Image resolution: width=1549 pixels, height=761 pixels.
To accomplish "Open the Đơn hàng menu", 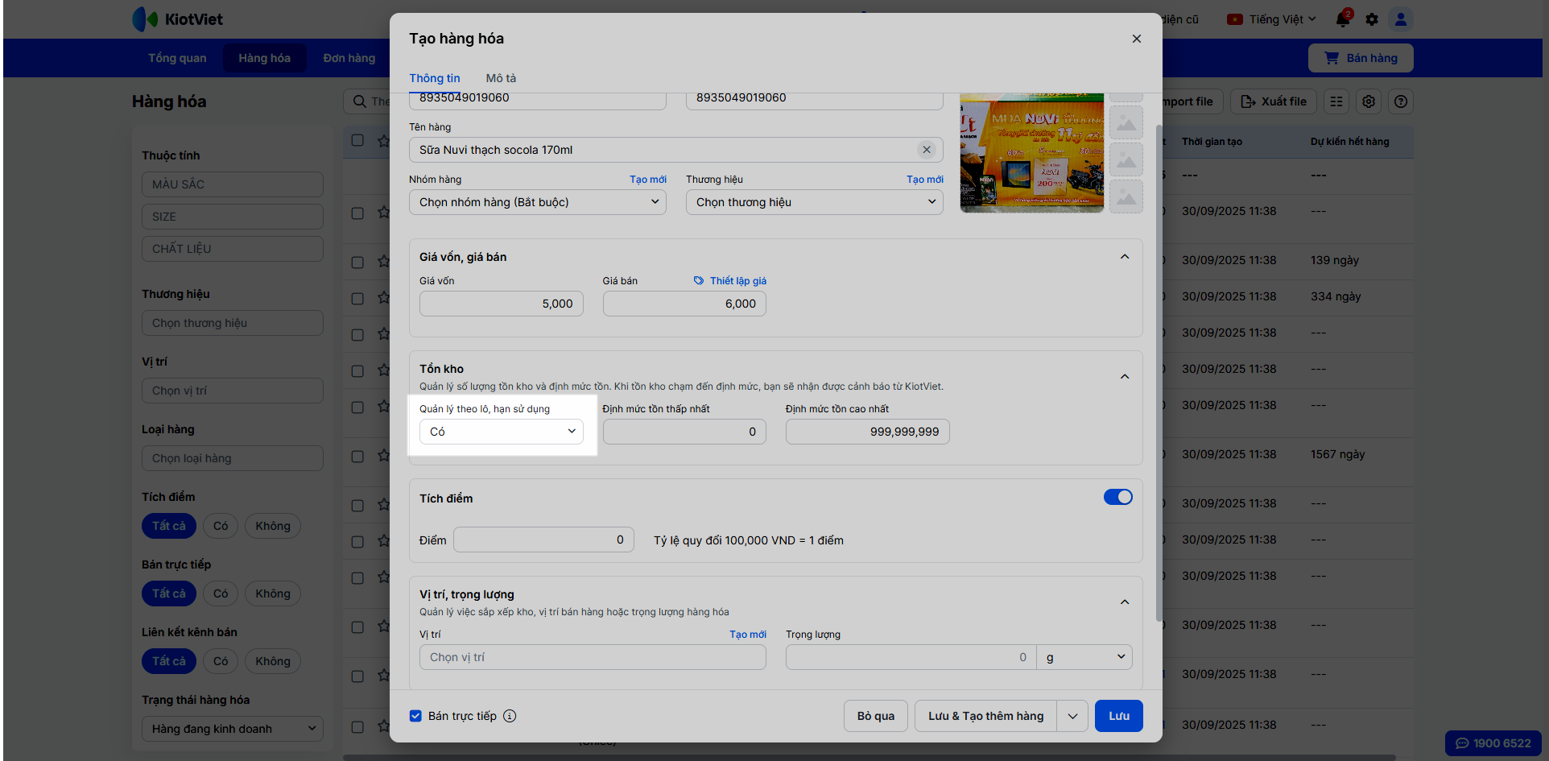I will click(349, 58).
